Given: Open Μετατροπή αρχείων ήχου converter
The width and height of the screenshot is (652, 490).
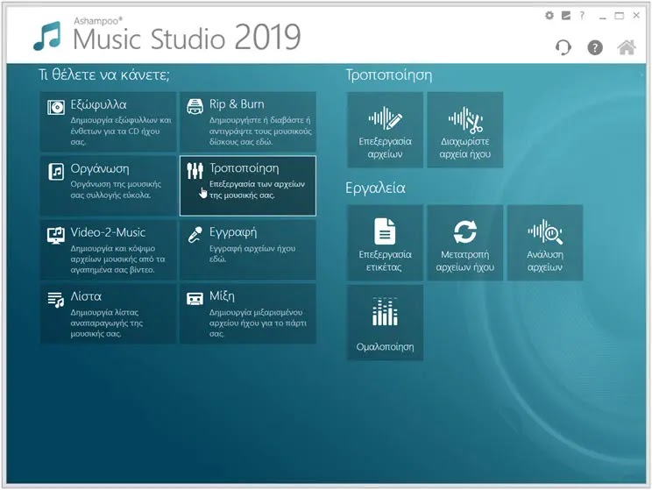Looking at the screenshot, I should [x=464, y=243].
